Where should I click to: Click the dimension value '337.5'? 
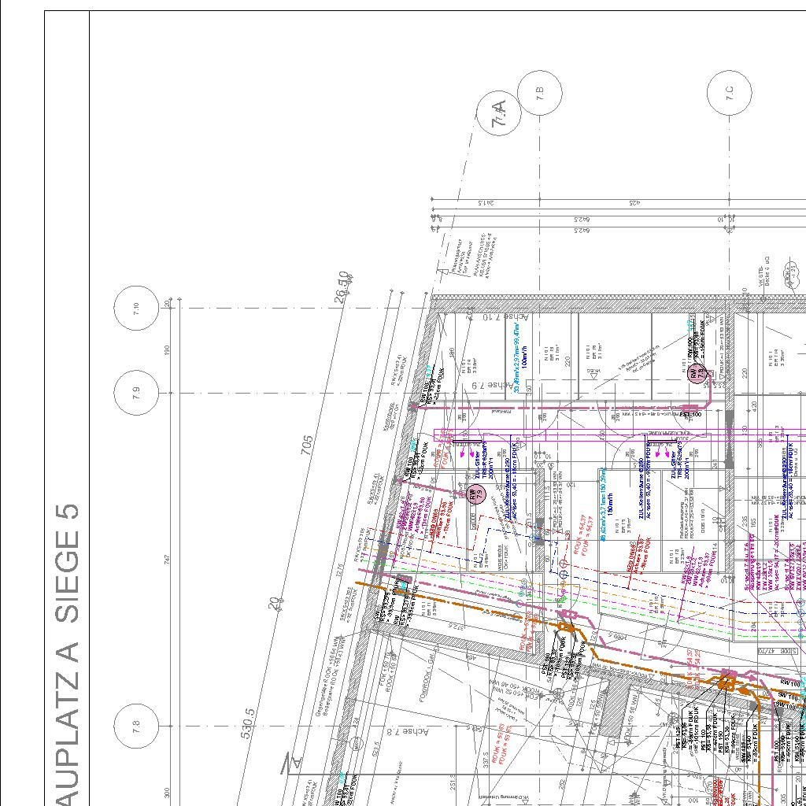point(486,760)
